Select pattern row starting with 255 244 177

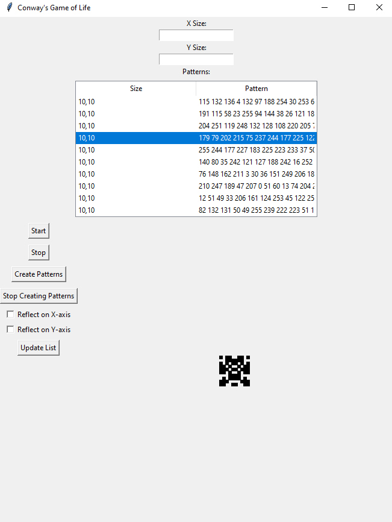pyautogui.click(x=196, y=150)
